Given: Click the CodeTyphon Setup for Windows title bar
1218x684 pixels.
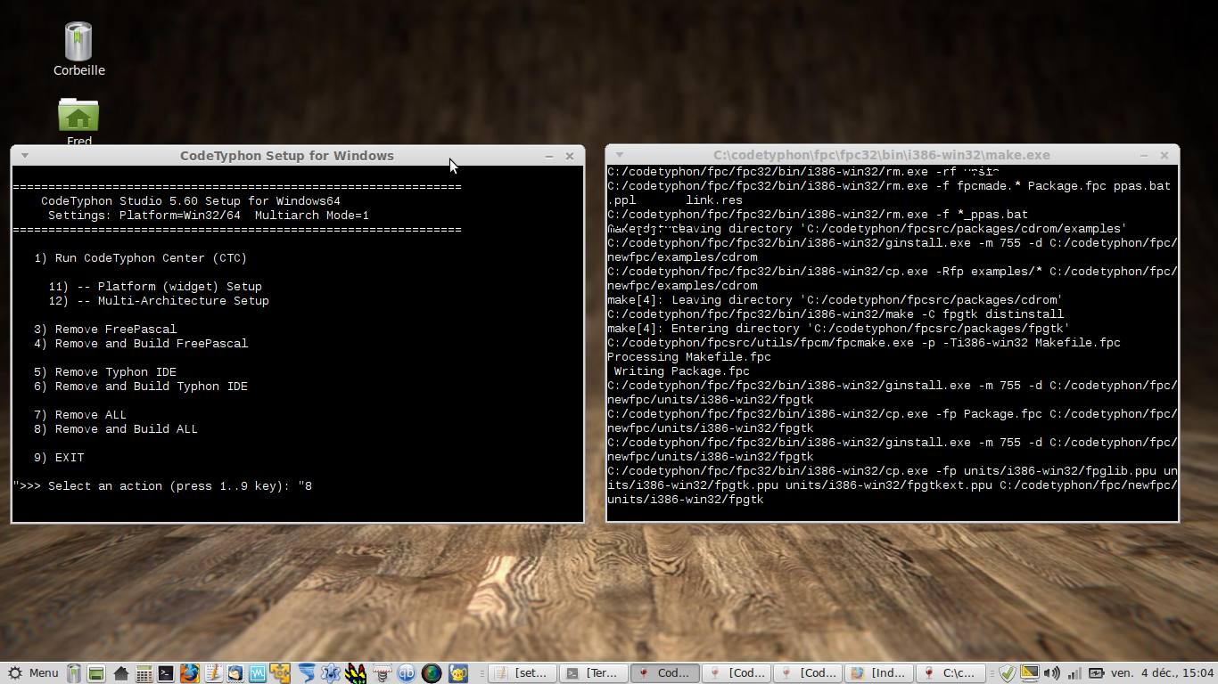Looking at the screenshot, I should (287, 156).
